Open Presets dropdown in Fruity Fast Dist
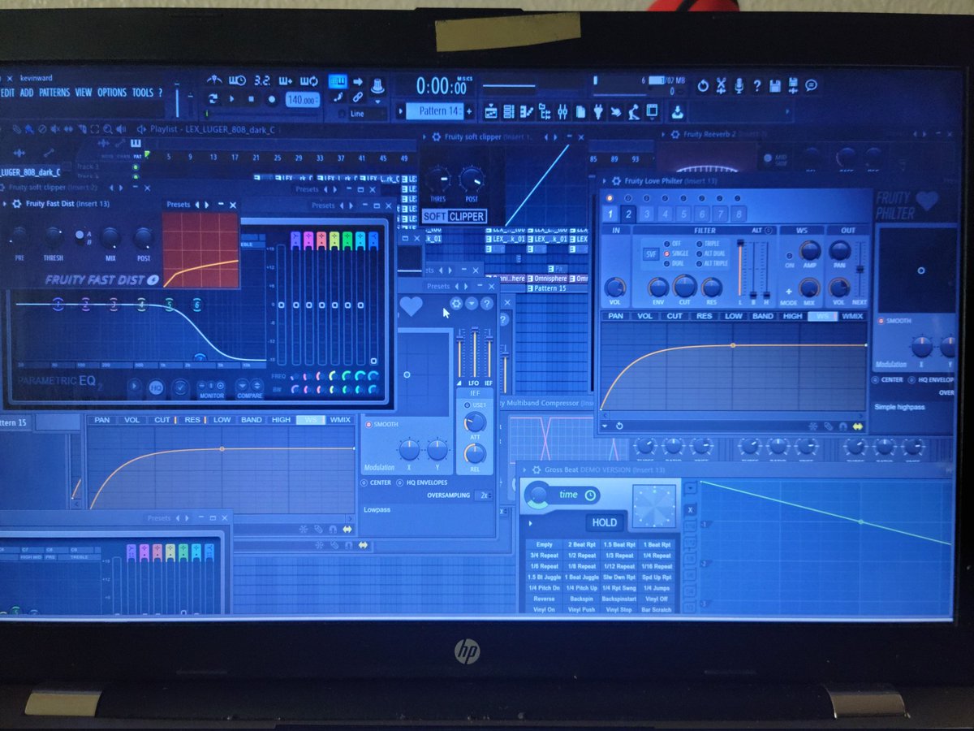 coord(179,205)
